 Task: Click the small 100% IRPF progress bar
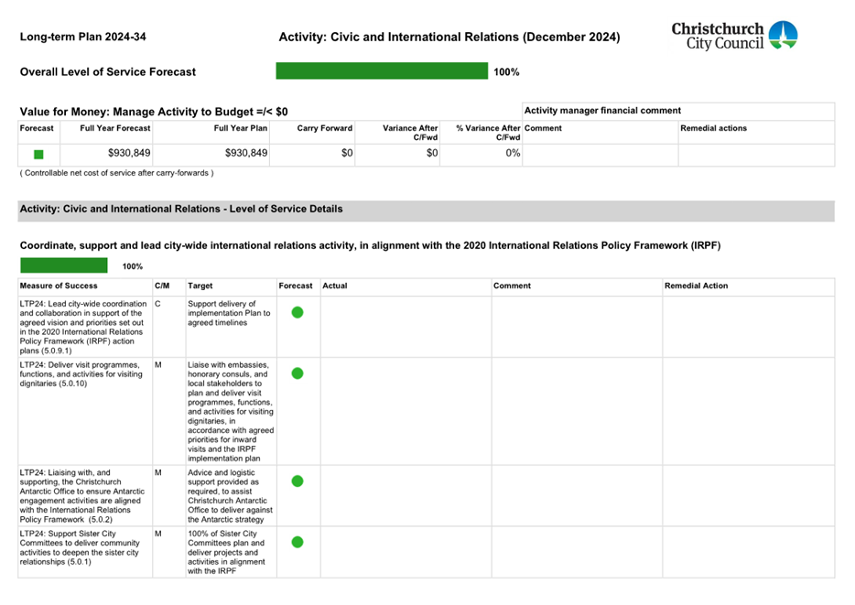64,265
